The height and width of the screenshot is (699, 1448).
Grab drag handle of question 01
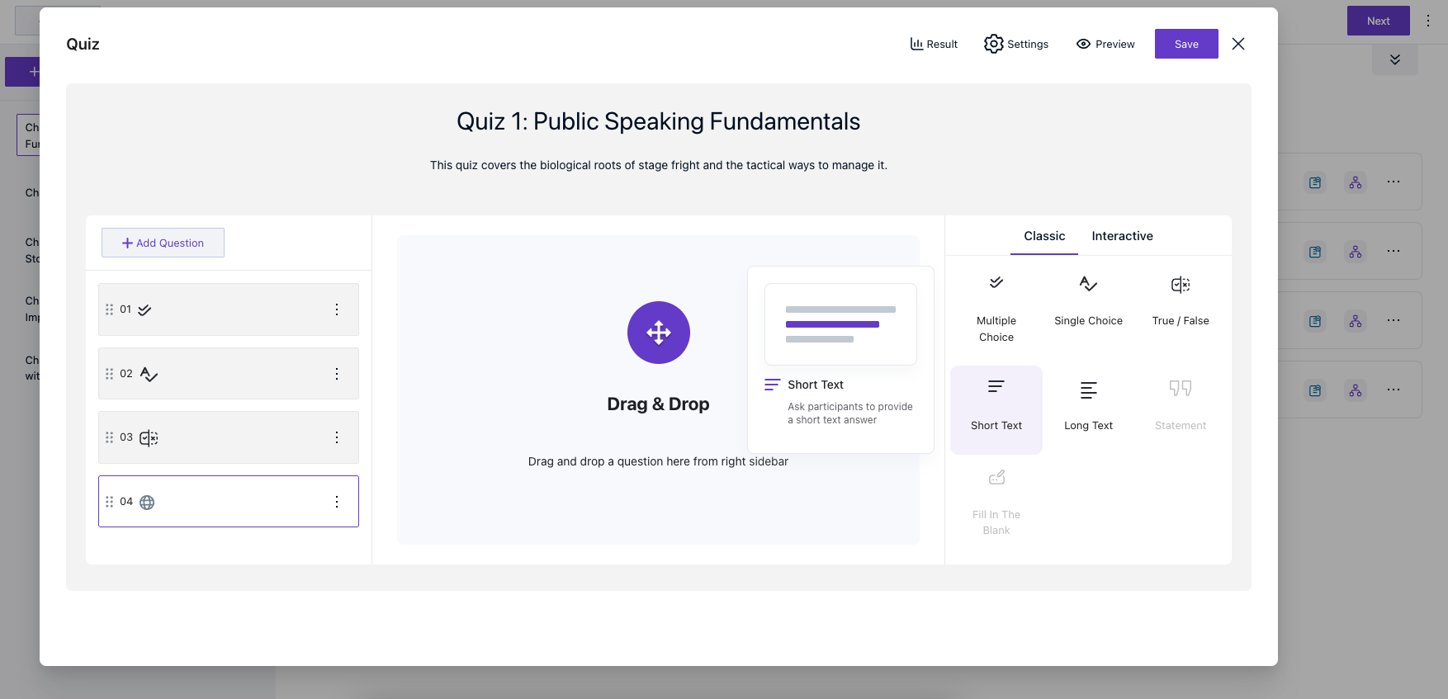click(x=109, y=309)
